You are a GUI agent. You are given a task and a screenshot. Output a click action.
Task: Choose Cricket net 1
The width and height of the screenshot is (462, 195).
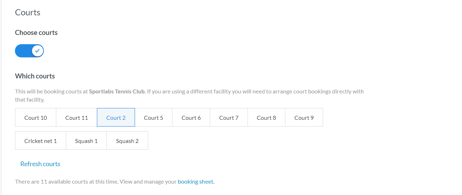point(41,141)
